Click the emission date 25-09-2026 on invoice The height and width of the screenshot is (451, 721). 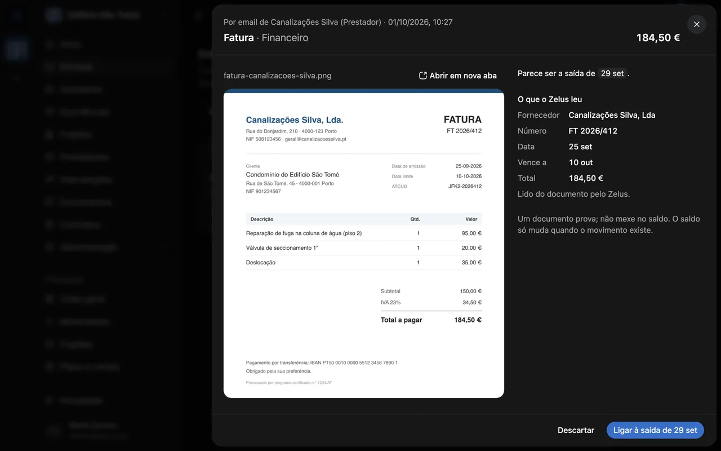point(469,166)
